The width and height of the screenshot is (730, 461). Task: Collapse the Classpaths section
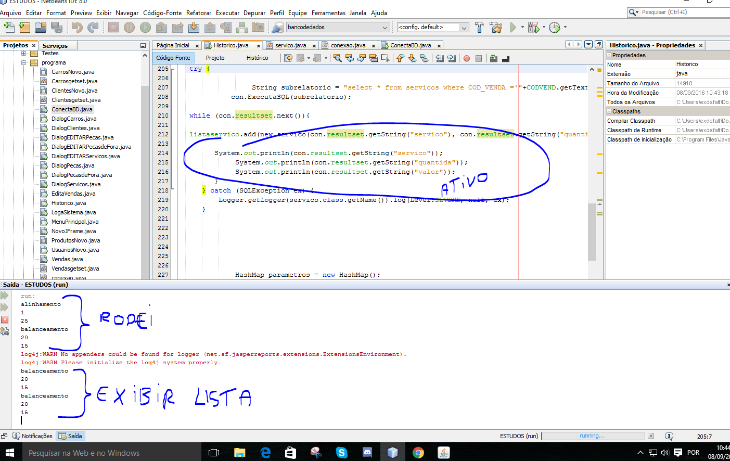coord(609,111)
